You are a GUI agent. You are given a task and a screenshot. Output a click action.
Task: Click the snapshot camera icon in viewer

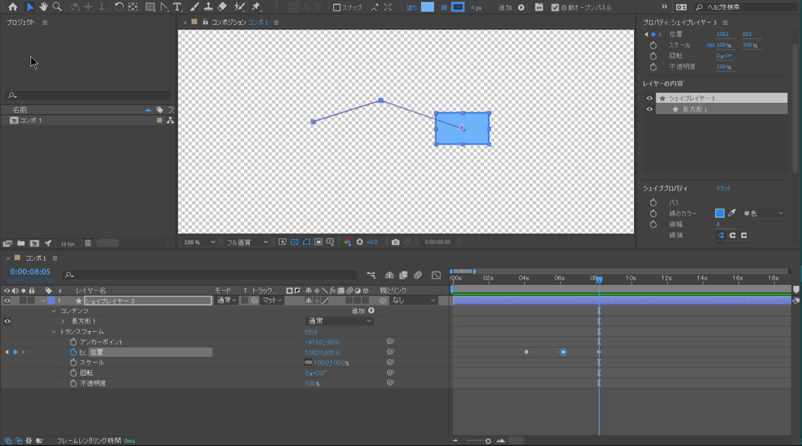(x=395, y=243)
